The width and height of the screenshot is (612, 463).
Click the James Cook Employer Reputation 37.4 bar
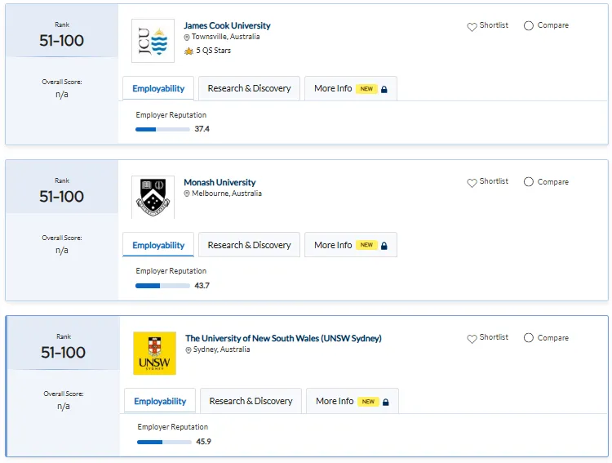(x=162, y=129)
